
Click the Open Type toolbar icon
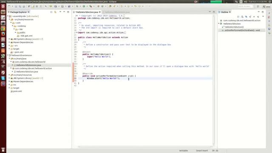pos(110,6)
